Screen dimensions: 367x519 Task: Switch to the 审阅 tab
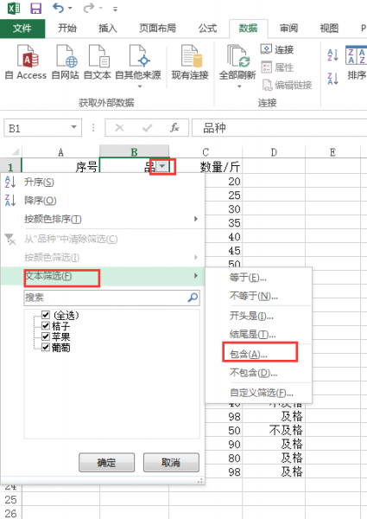(x=288, y=29)
